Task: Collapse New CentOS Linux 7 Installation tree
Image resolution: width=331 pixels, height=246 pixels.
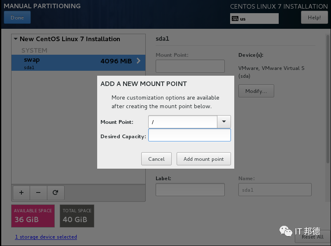Action: (x=16, y=39)
